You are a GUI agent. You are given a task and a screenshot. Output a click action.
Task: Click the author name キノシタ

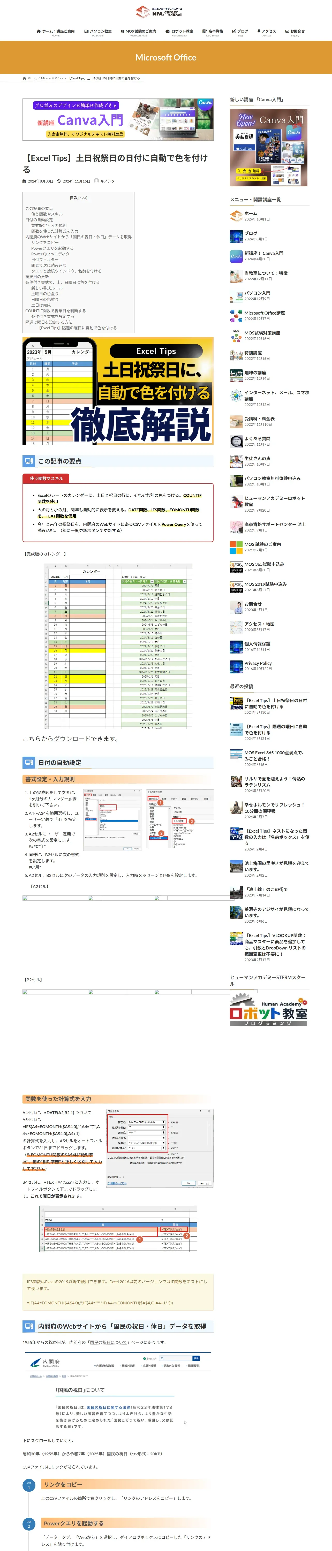[x=107, y=181]
